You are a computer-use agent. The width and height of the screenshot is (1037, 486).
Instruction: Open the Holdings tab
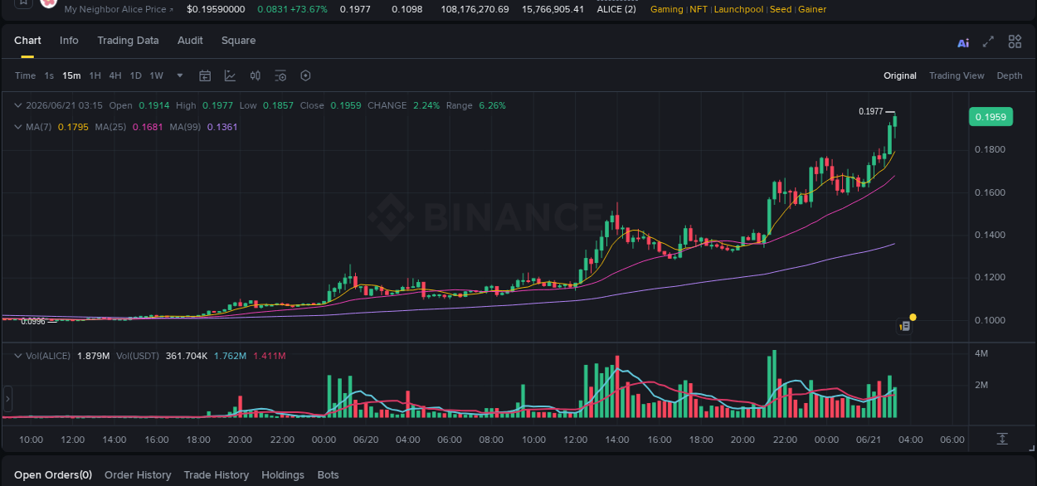pyautogui.click(x=283, y=475)
